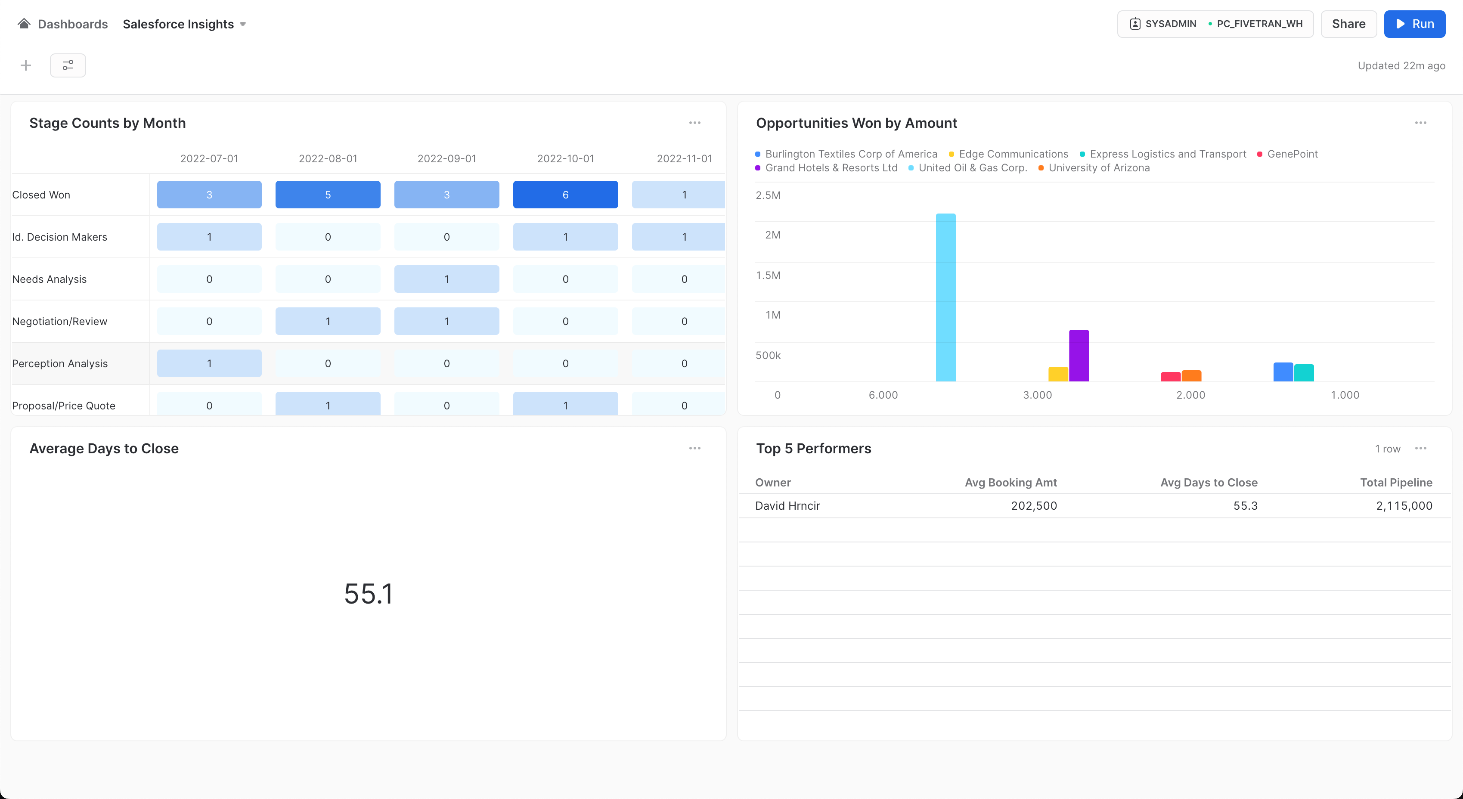Image resolution: width=1463 pixels, height=799 pixels.
Task: Click the home Dashboards icon
Action: (x=23, y=23)
